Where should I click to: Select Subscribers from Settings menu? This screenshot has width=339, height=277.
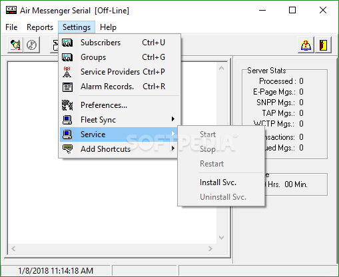(x=120, y=43)
